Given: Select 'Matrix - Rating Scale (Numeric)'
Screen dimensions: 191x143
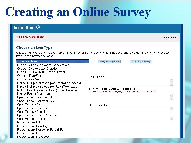Looking at the screenshot, I should point(53,94).
